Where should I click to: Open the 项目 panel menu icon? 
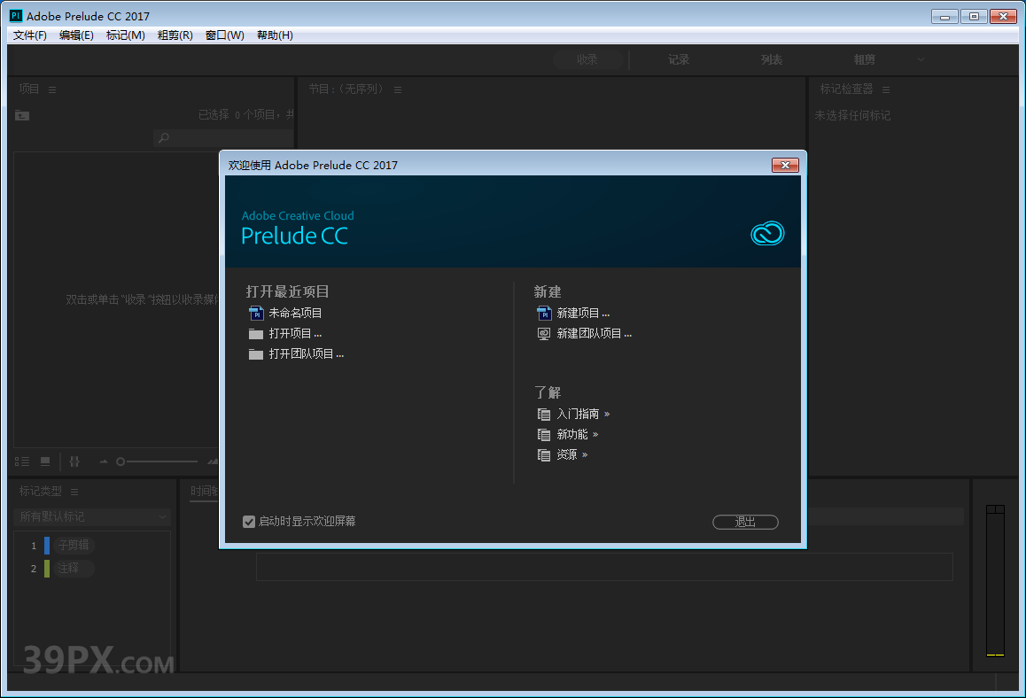coord(52,89)
